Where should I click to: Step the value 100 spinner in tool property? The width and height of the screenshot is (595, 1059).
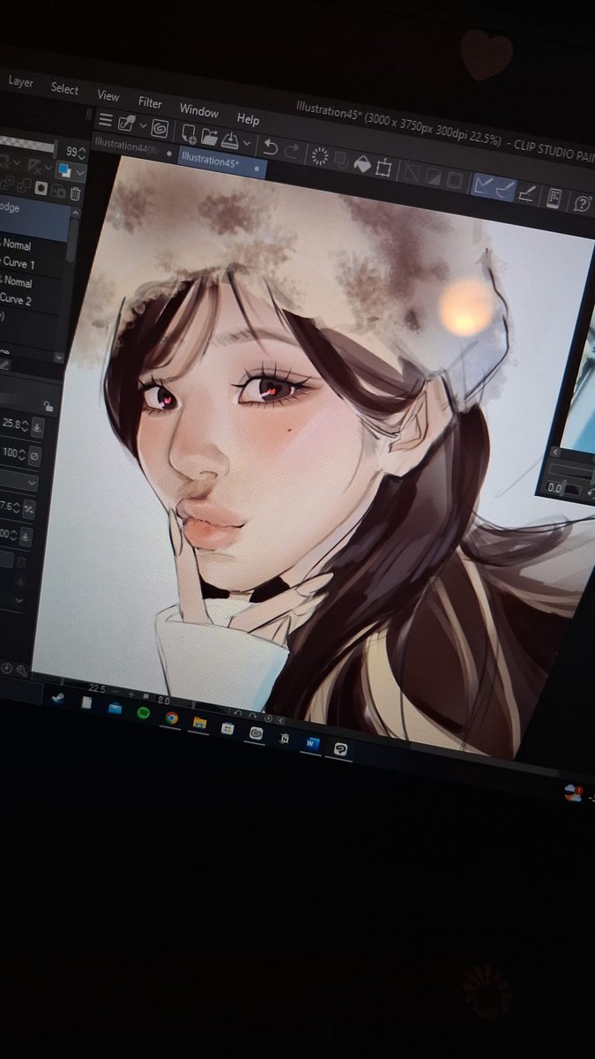(x=22, y=454)
